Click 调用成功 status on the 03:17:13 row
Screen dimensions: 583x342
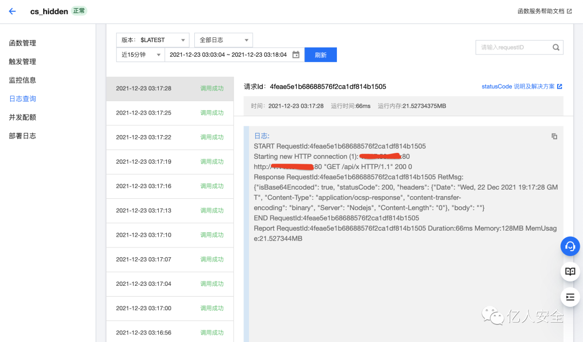coord(212,211)
